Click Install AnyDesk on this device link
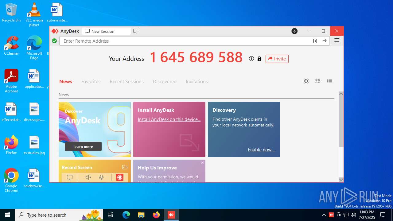Image resolution: width=393 pixels, height=221 pixels. click(x=169, y=119)
